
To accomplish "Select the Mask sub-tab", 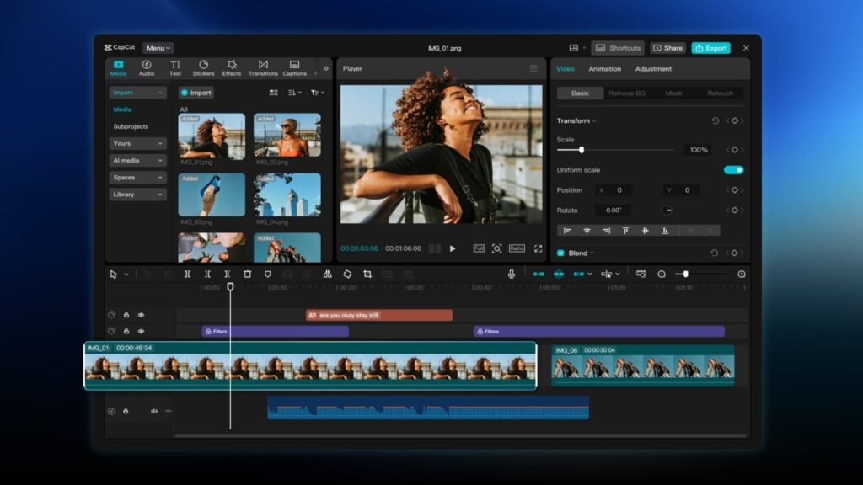I will point(673,93).
